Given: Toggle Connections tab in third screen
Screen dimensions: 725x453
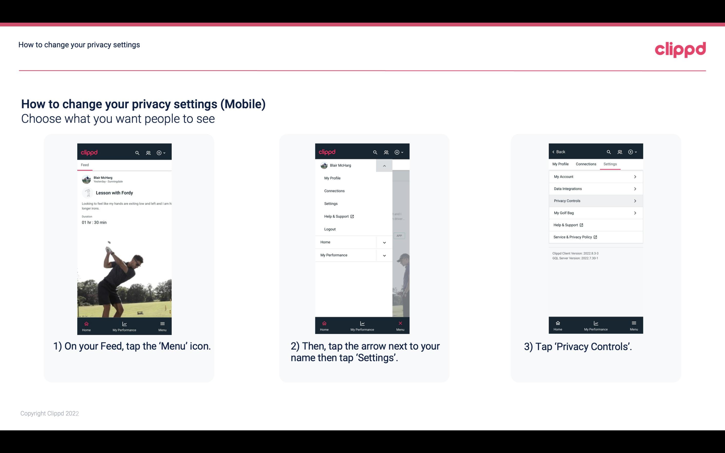Looking at the screenshot, I should pos(585,164).
